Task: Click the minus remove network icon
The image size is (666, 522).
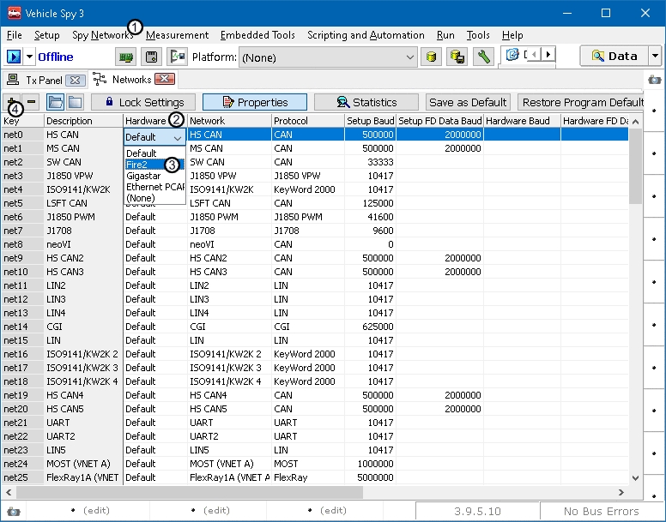Action: tap(32, 102)
